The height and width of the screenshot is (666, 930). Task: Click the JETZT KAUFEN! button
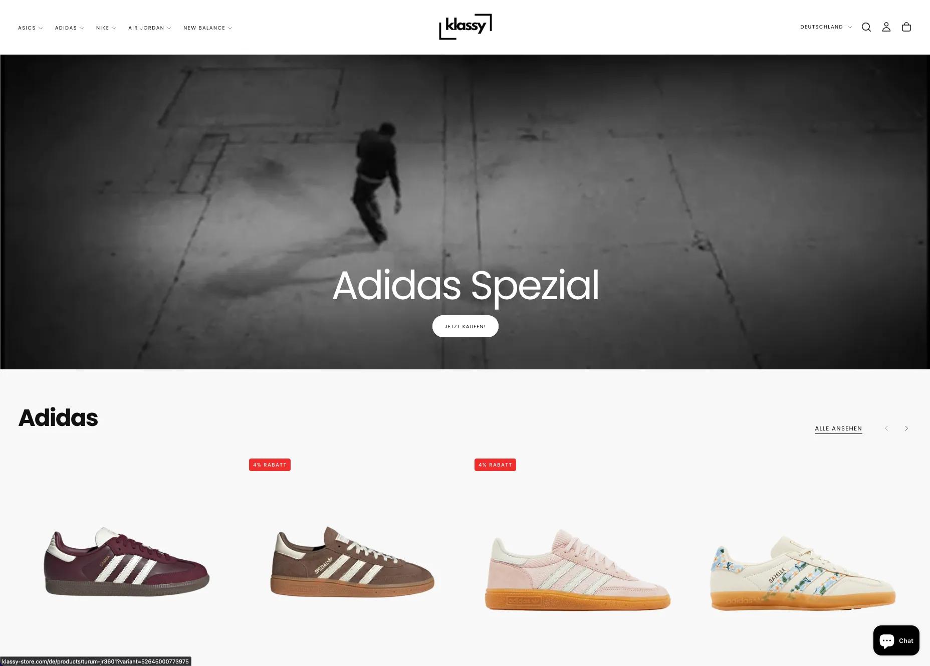(465, 326)
